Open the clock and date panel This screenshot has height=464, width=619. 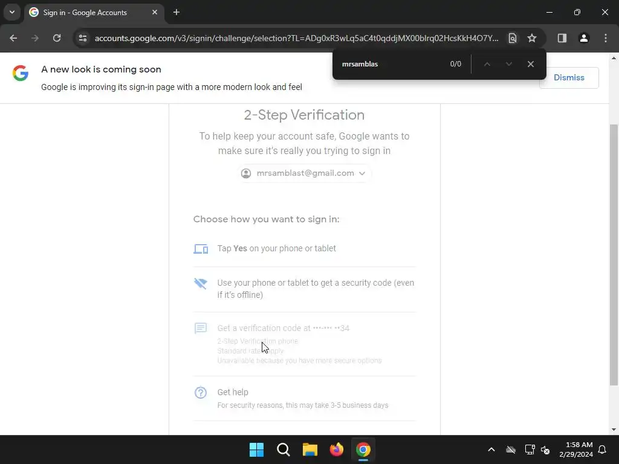point(576,449)
